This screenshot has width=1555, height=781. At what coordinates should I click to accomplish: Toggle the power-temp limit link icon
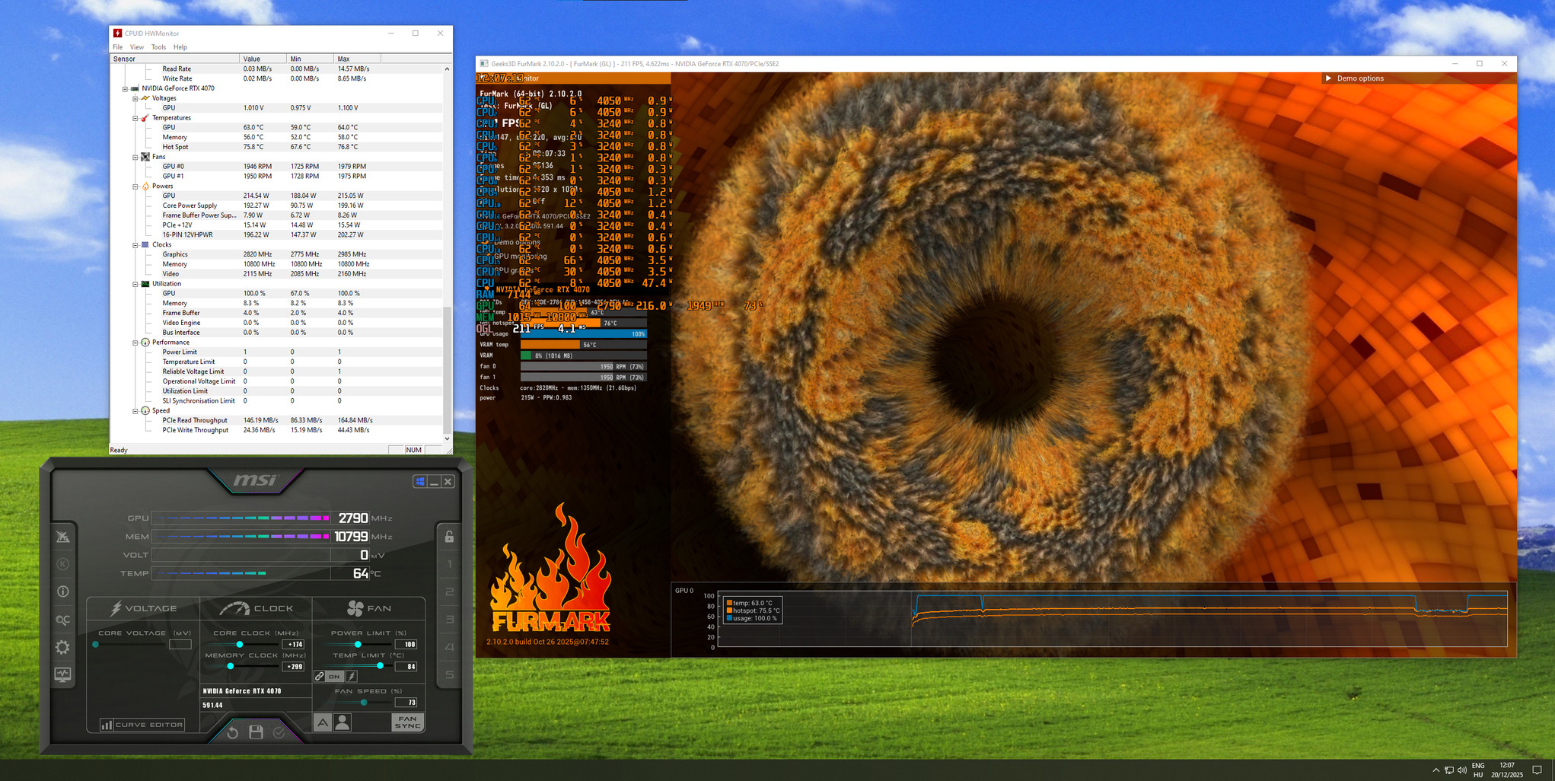click(320, 676)
